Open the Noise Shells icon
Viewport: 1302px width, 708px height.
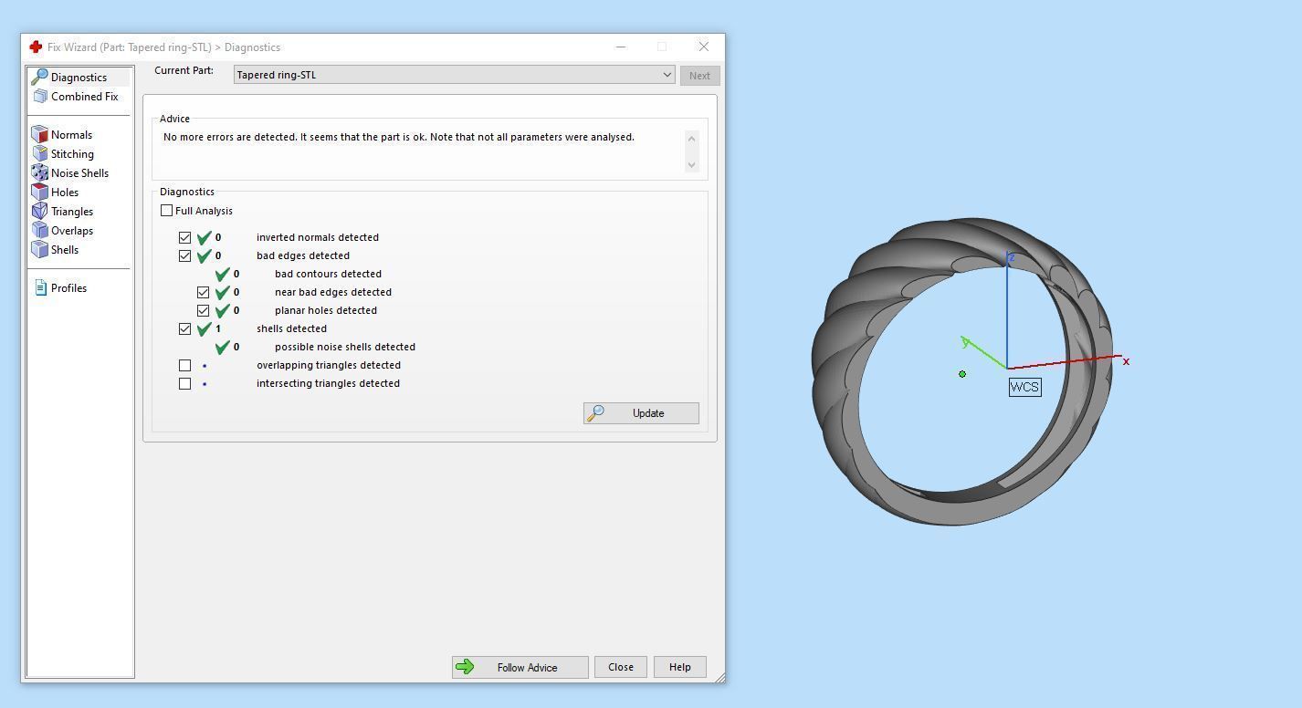coord(39,173)
